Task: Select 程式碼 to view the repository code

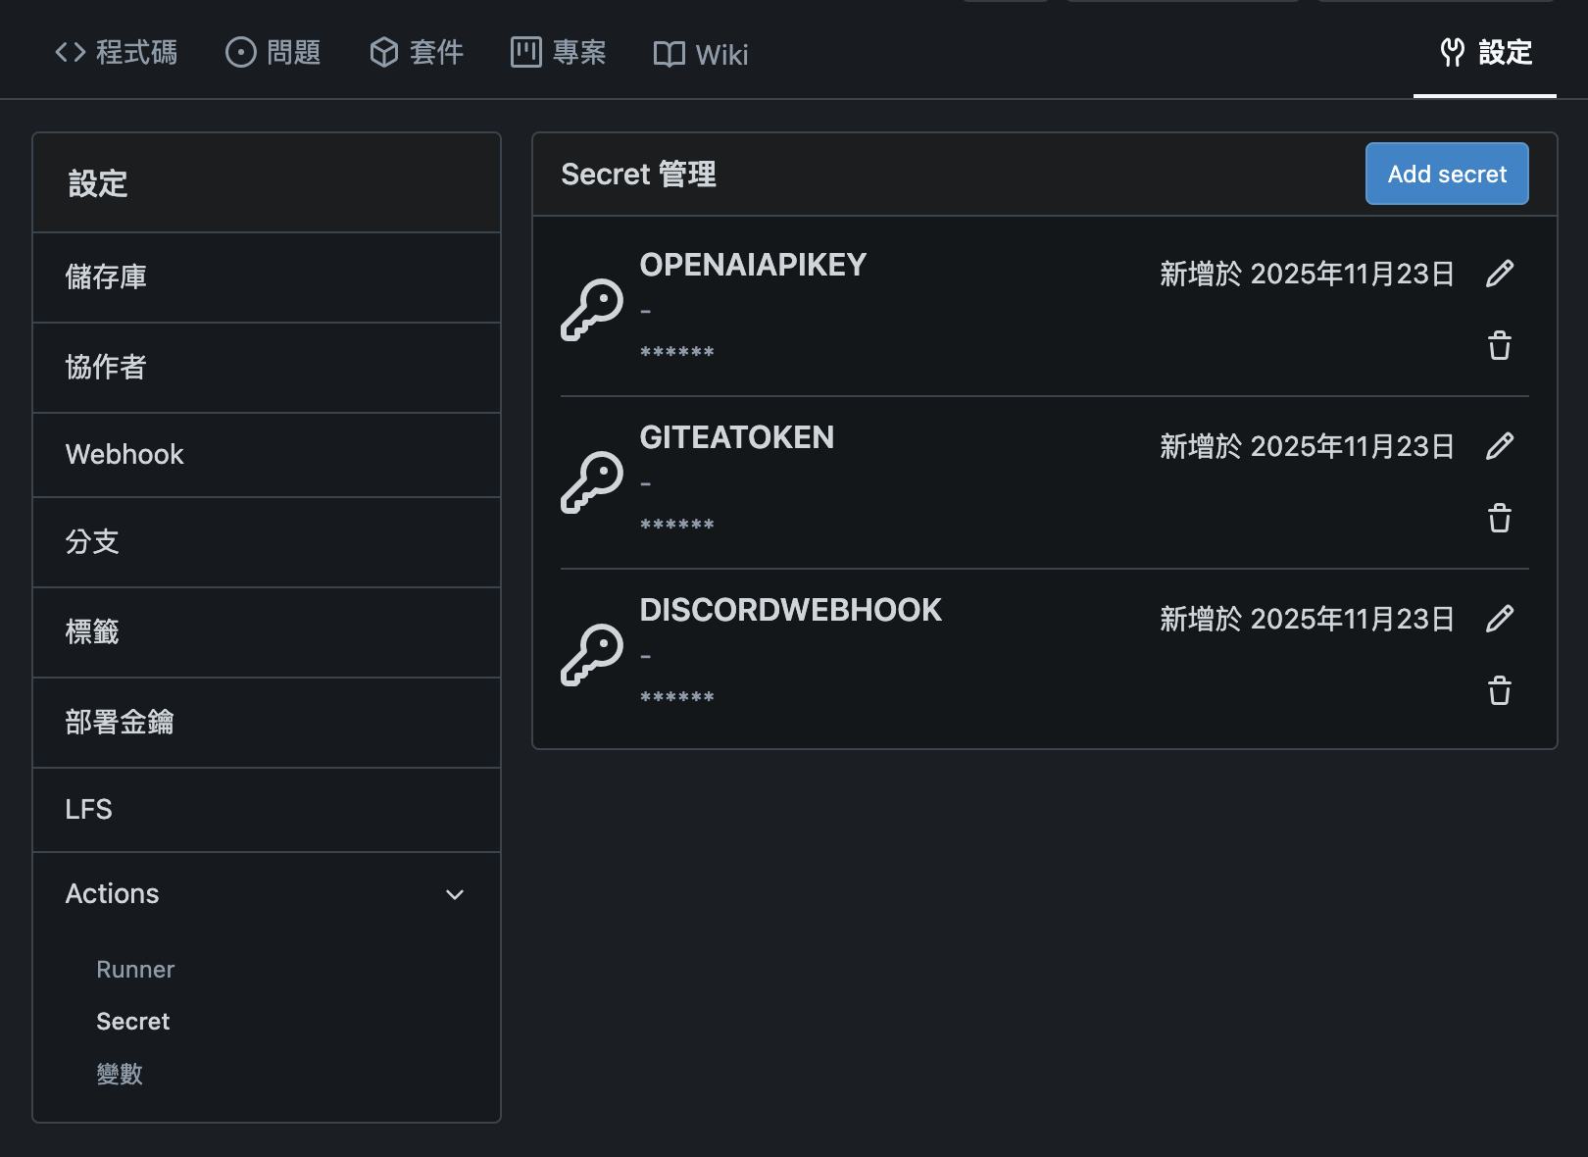Action: click(x=116, y=54)
